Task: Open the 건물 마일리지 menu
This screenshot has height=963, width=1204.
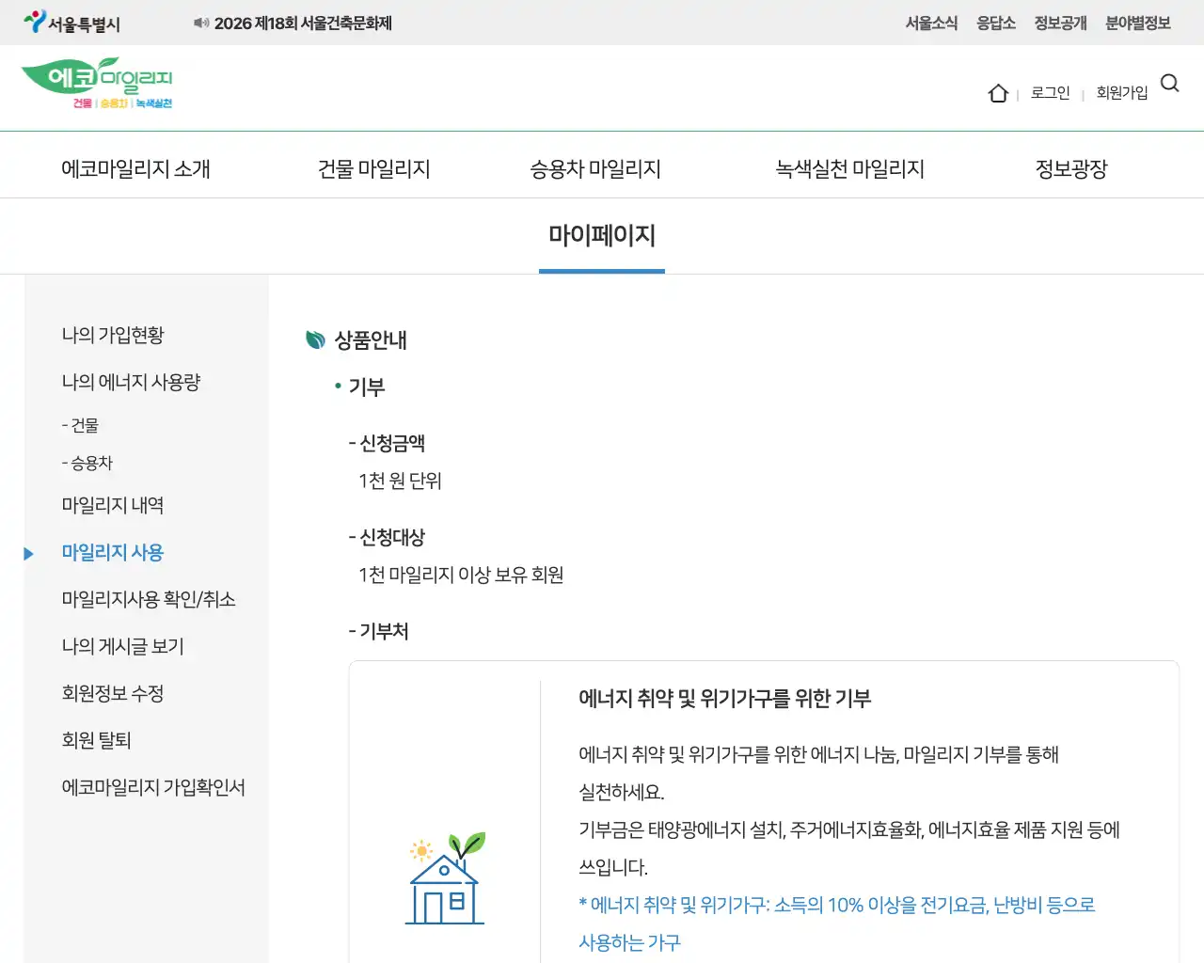Action: pyautogui.click(x=374, y=168)
